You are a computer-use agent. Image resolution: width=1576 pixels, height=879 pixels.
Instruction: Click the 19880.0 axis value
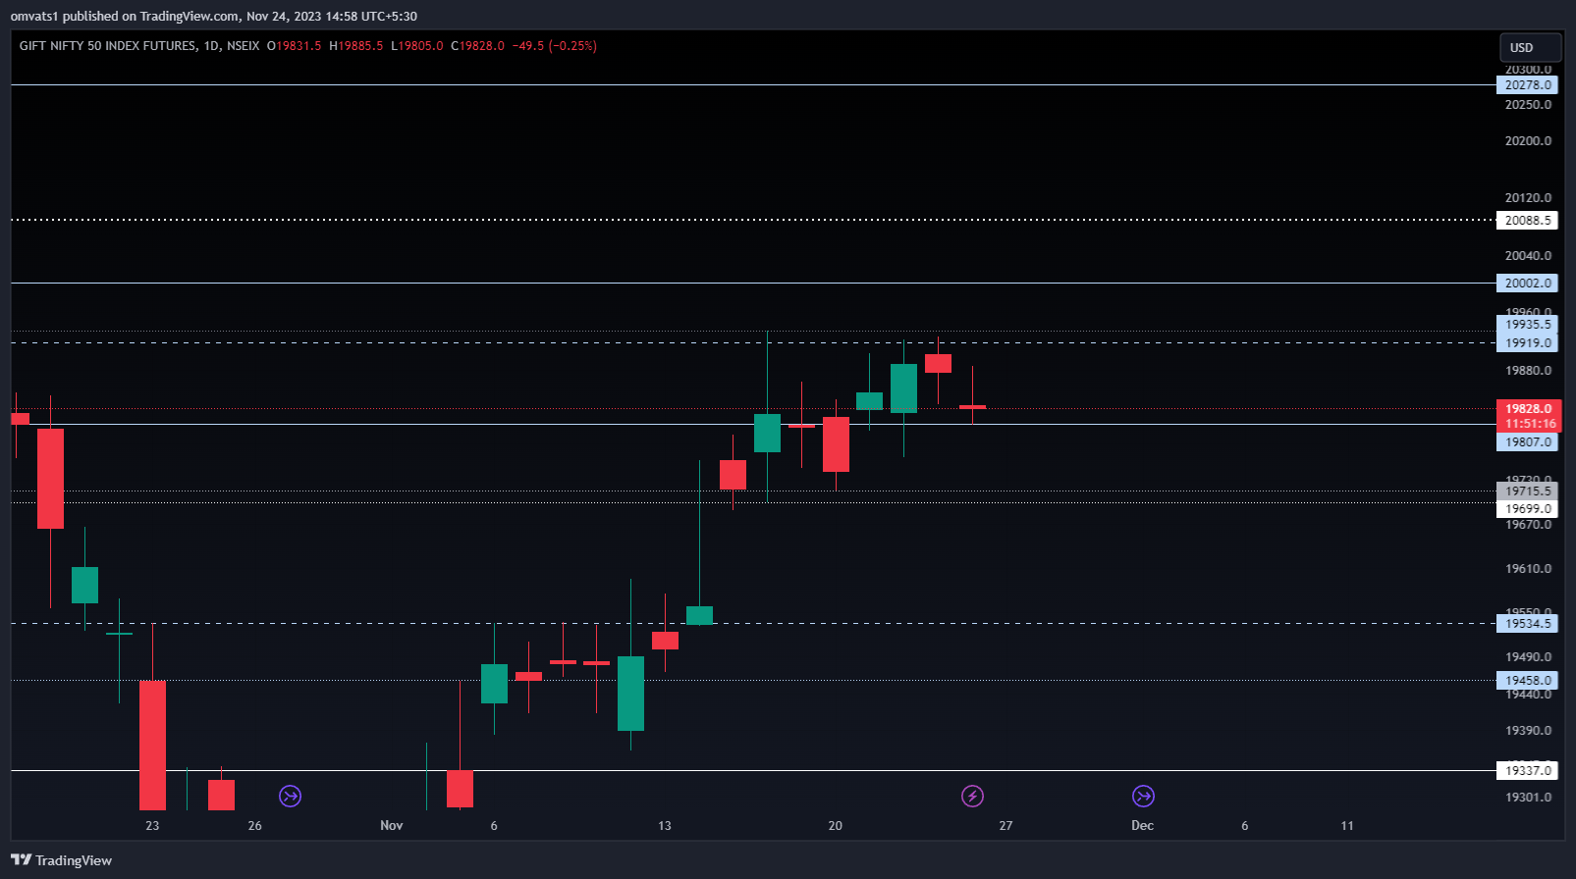pos(1528,371)
